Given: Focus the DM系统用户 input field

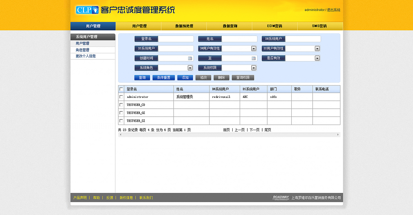Looking at the screenshot, I should pyautogui.click(x=303, y=39).
